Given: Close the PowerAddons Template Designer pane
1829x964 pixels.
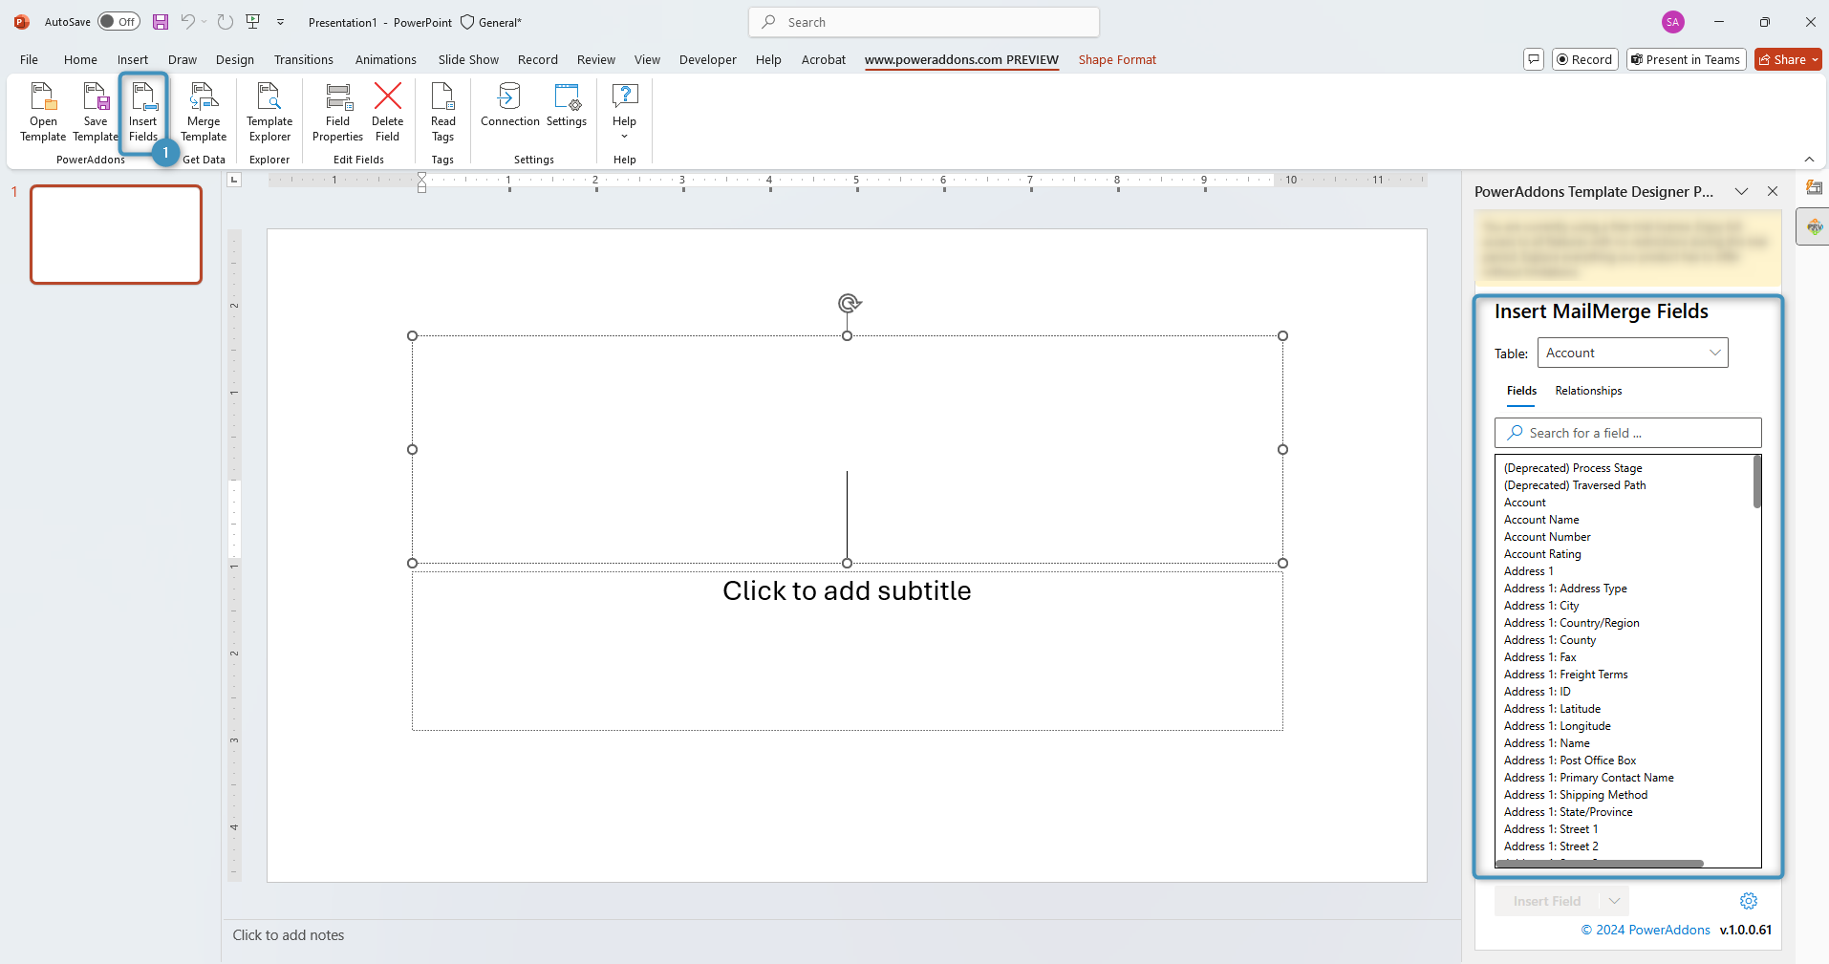Looking at the screenshot, I should (1773, 191).
